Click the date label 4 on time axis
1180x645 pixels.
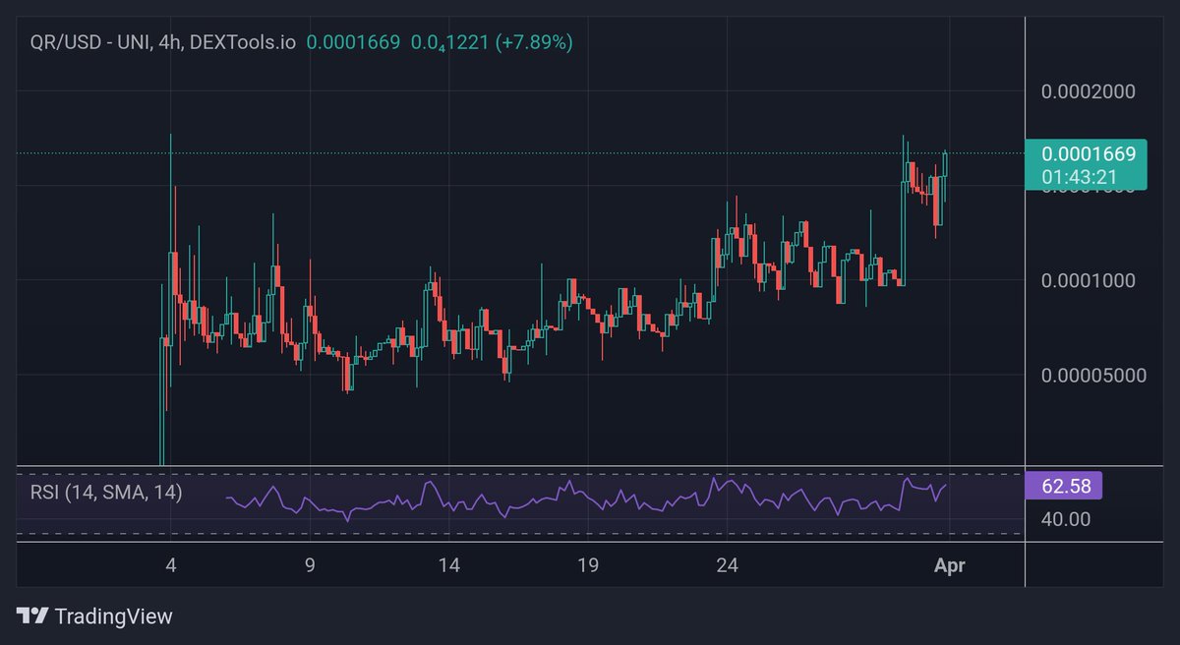coord(171,565)
